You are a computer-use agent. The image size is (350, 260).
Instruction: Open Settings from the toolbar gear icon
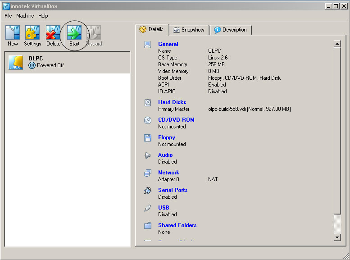point(32,32)
